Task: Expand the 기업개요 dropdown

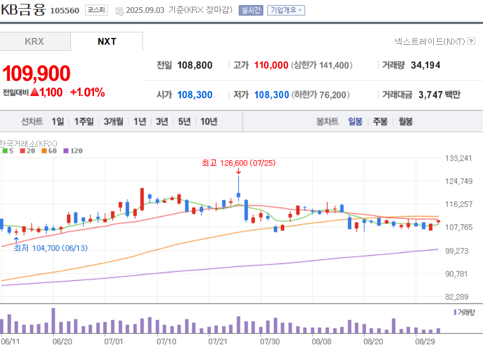Action: pos(286,10)
